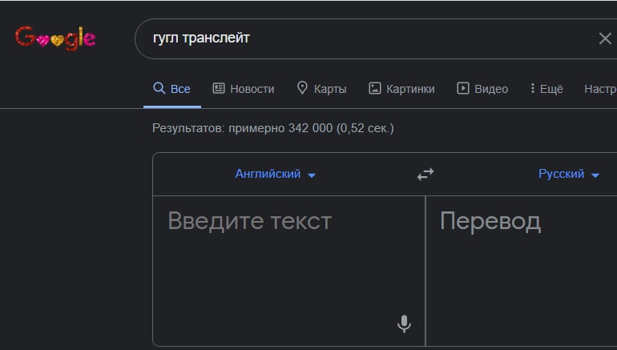Open the Настройки settings link
This screenshot has width=617, height=350.
pyautogui.click(x=600, y=89)
